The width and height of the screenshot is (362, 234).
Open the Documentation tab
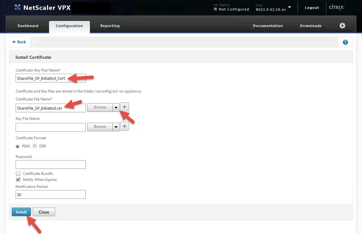pyautogui.click(x=268, y=26)
